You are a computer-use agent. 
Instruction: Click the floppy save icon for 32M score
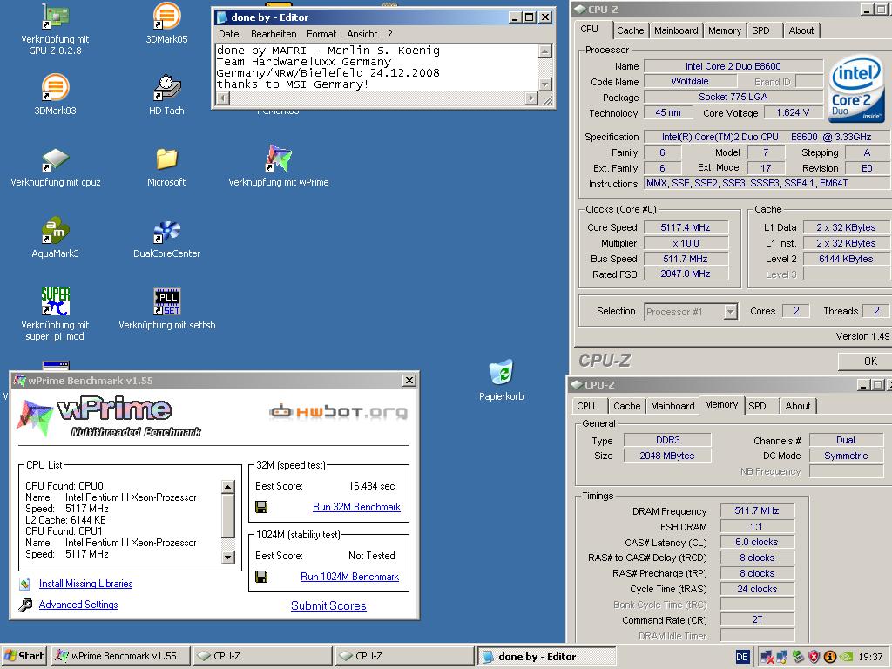pyautogui.click(x=261, y=507)
